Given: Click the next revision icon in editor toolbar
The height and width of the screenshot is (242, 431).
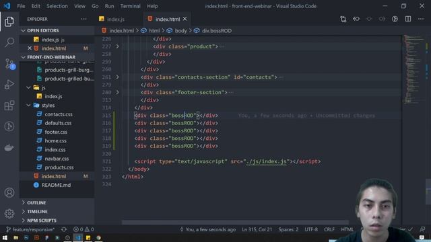Looking at the screenshot, I should click(382, 19).
